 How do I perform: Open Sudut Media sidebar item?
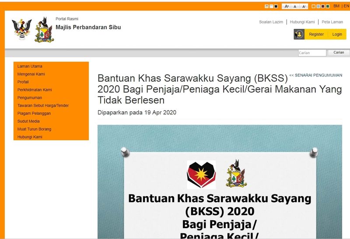28,121
